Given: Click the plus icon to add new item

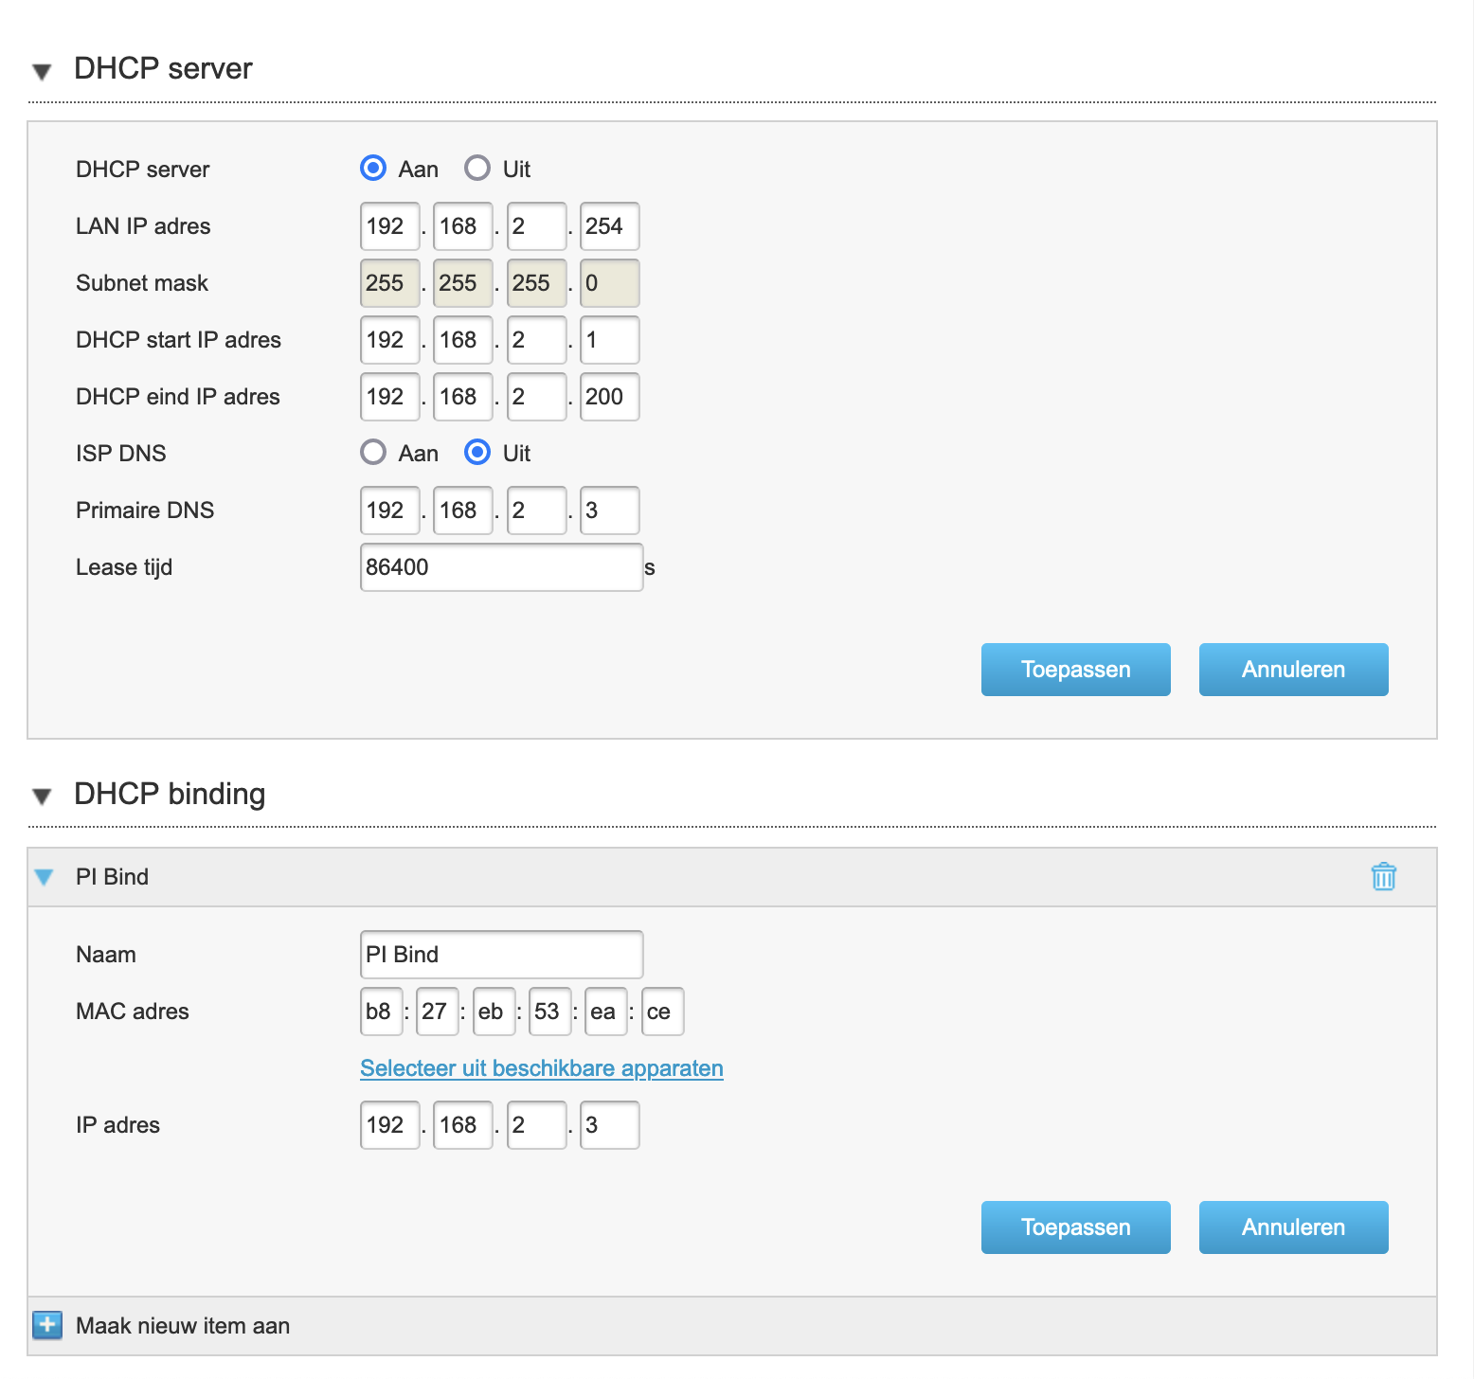Looking at the screenshot, I should pos(47,1325).
